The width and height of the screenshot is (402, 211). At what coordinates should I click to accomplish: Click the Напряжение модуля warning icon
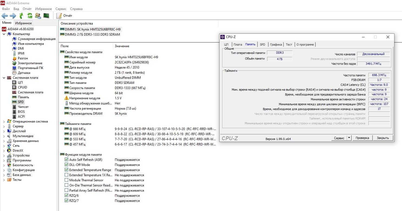[x=67, y=98]
